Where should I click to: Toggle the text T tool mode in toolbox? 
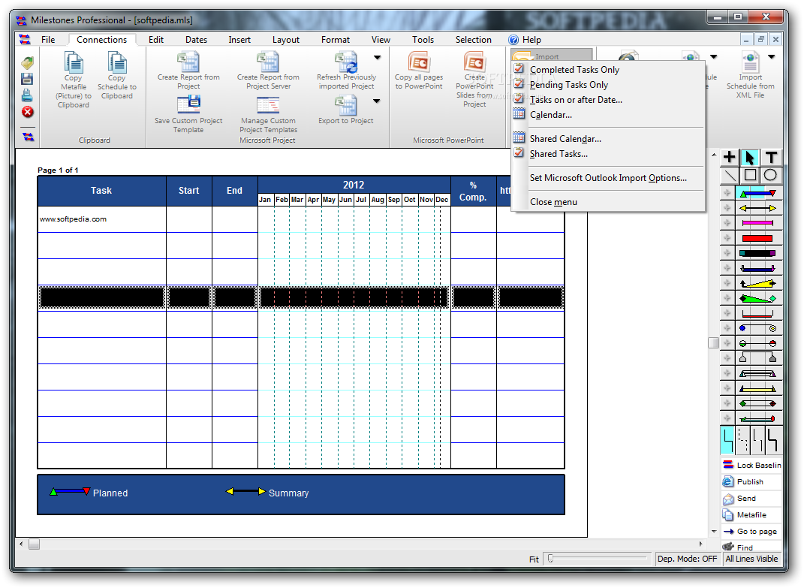pyautogui.click(x=771, y=157)
